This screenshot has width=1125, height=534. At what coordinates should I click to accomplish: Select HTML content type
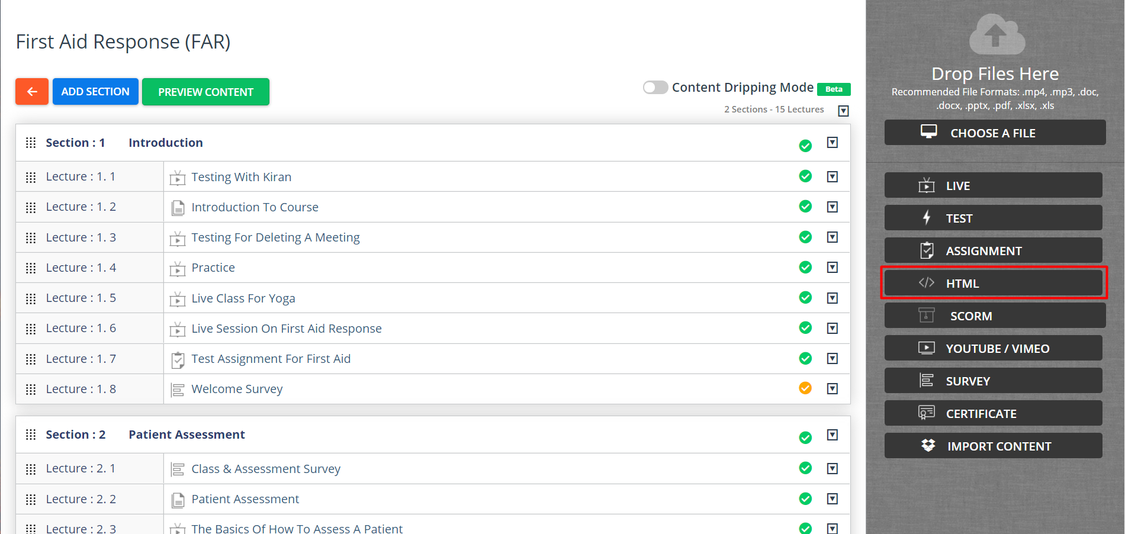coord(993,284)
